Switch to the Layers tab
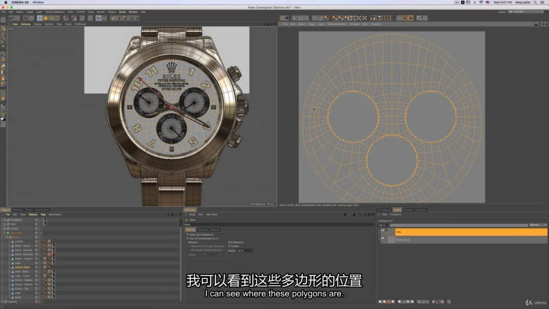The width and height of the screenshot is (549, 309). click(x=397, y=210)
